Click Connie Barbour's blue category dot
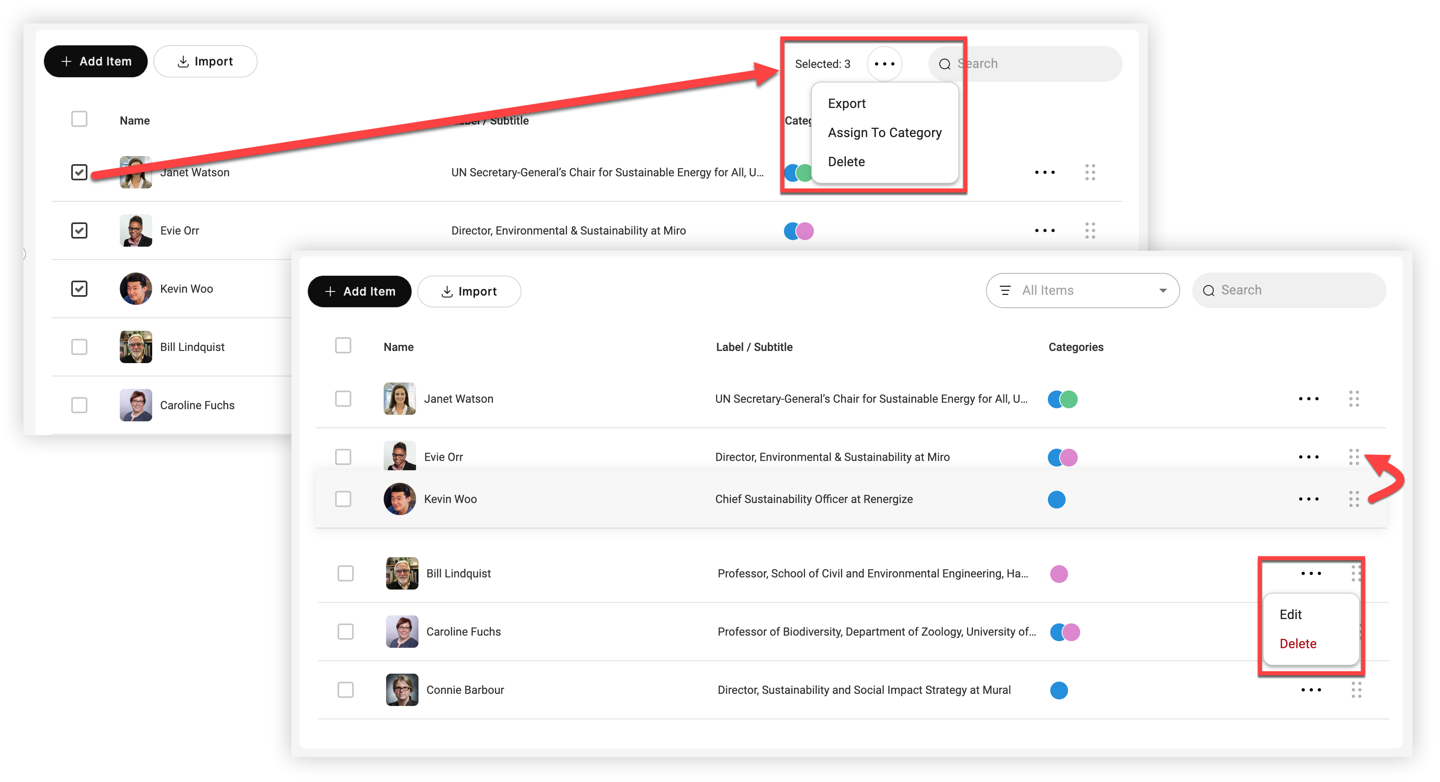This screenshot has height=782, width=1440. [x=1059, y=690]
